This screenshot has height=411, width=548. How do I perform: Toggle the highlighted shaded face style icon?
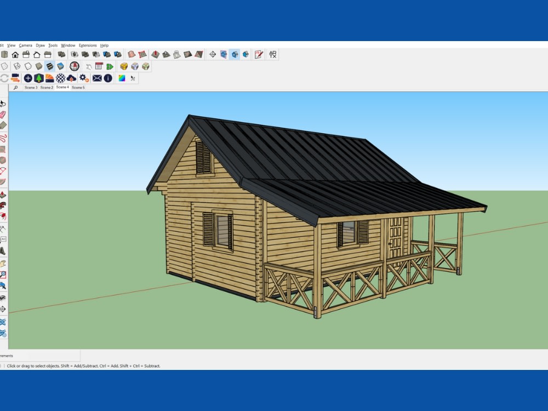pos(51,66)
